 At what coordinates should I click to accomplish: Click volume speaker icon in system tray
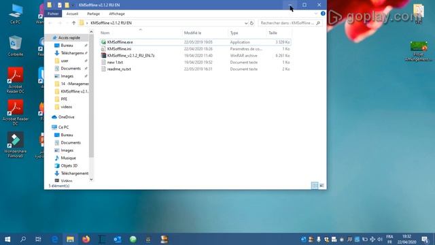(380, 239)
